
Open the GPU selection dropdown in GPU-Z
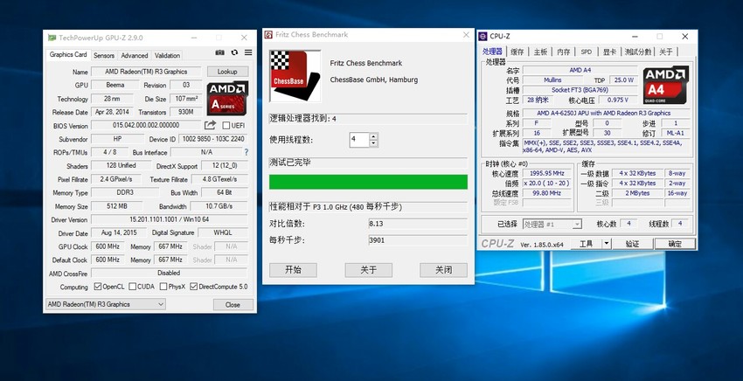pyautogui.click(x=106, y=304)
